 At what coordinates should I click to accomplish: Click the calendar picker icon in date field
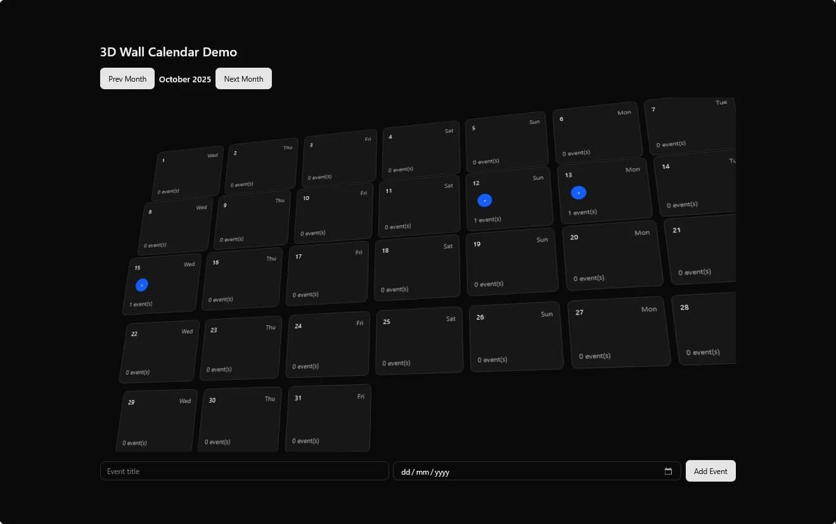668,471
